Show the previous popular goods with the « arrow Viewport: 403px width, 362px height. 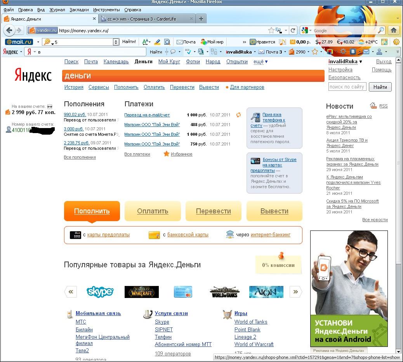(x=71, y=292)
